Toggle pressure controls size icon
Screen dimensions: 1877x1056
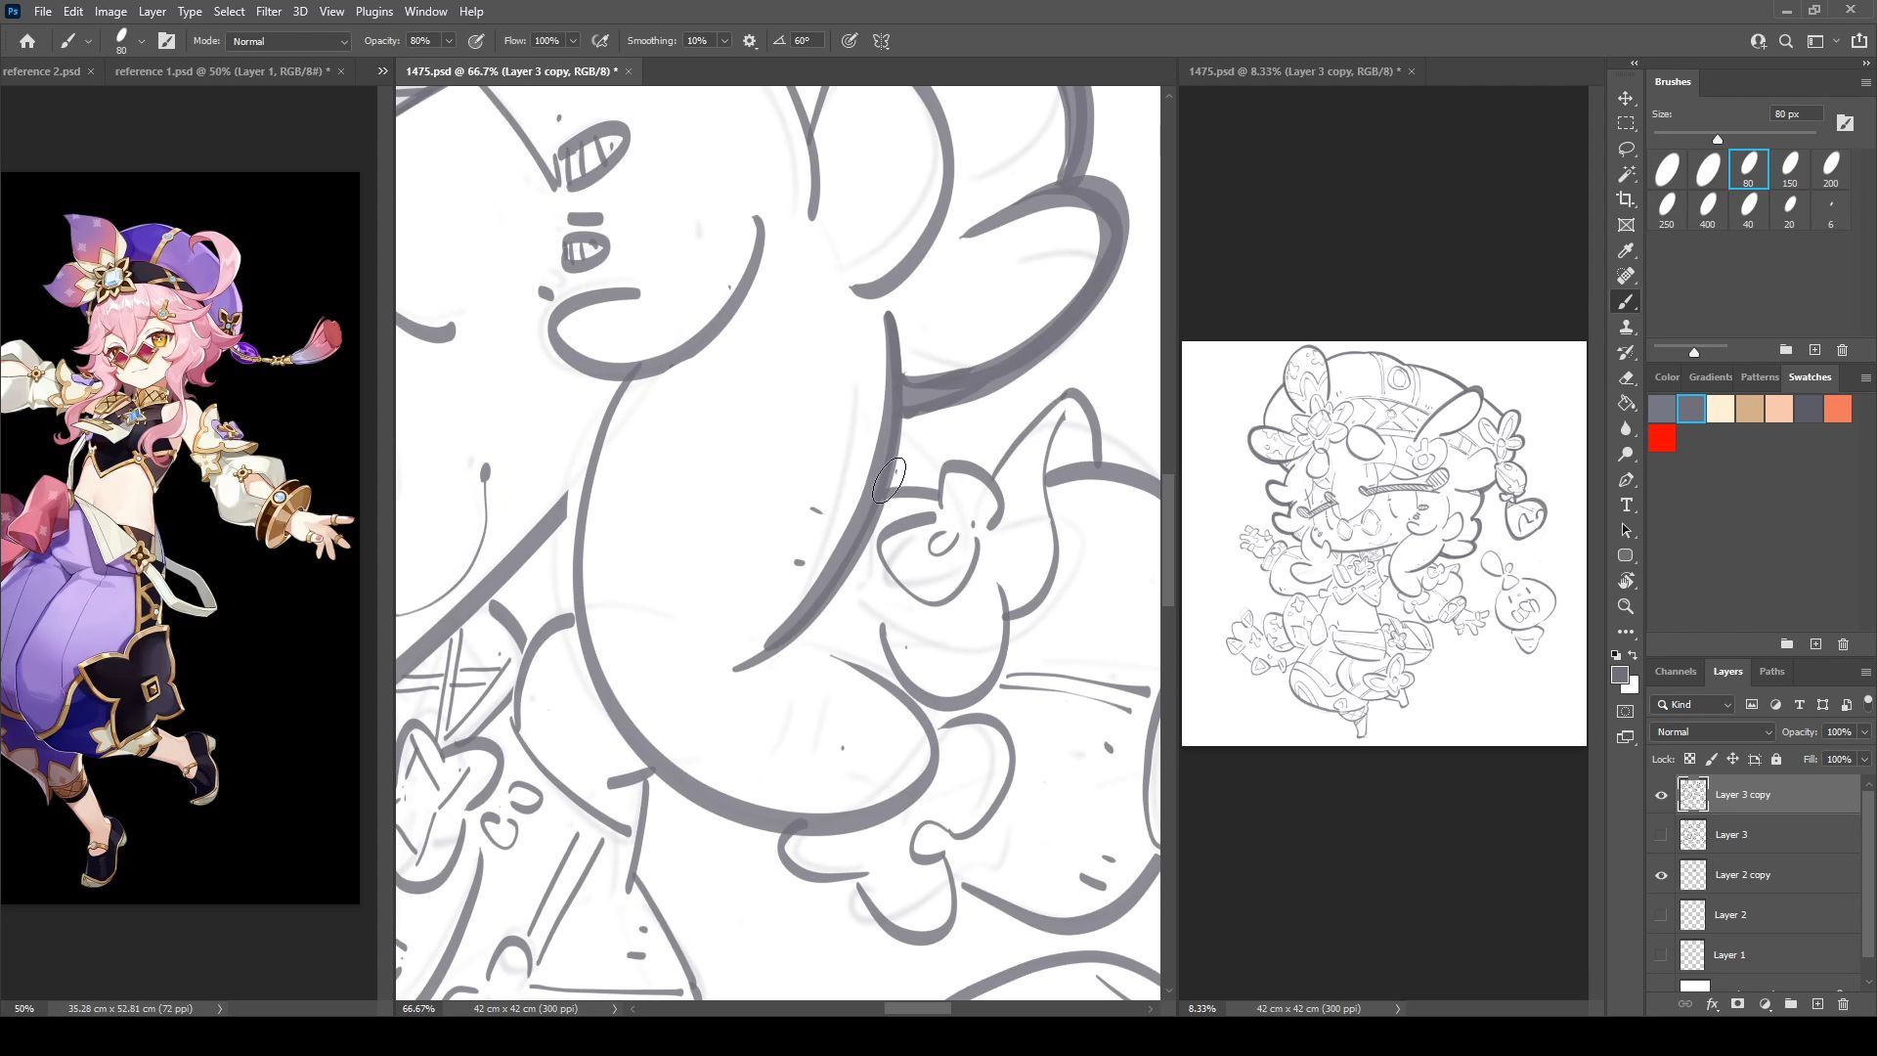(850, 41)
